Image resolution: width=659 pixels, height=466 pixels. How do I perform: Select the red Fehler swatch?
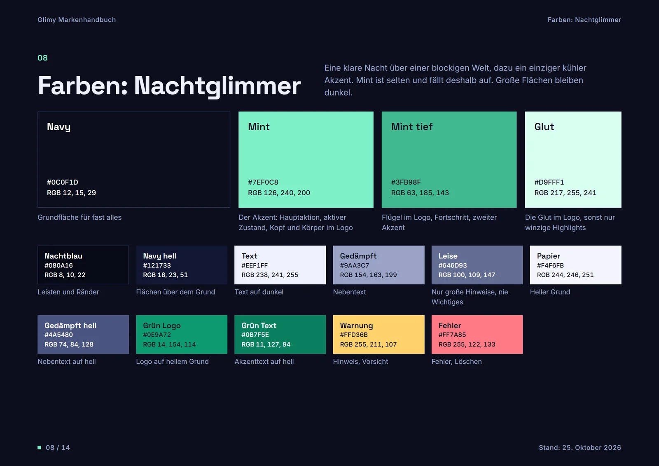coord(477,335)
